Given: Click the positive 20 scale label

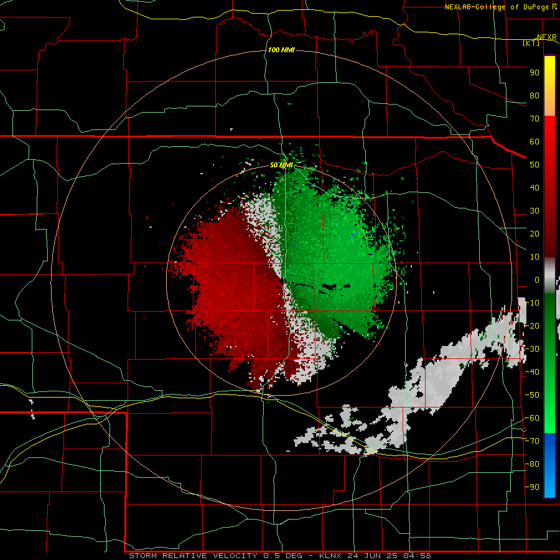Looking at the screenshot, I should coord(534,234).
